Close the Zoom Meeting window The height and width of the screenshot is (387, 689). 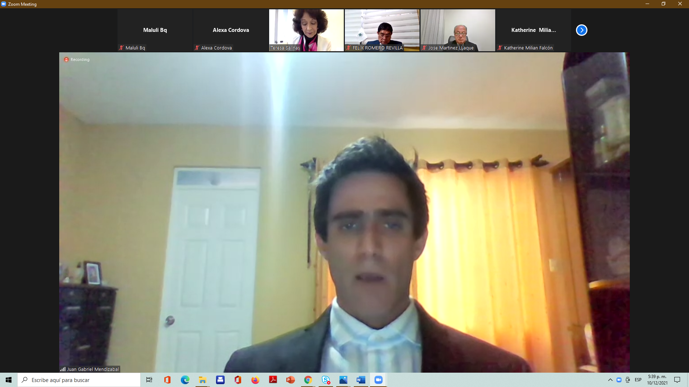point(680,4)
